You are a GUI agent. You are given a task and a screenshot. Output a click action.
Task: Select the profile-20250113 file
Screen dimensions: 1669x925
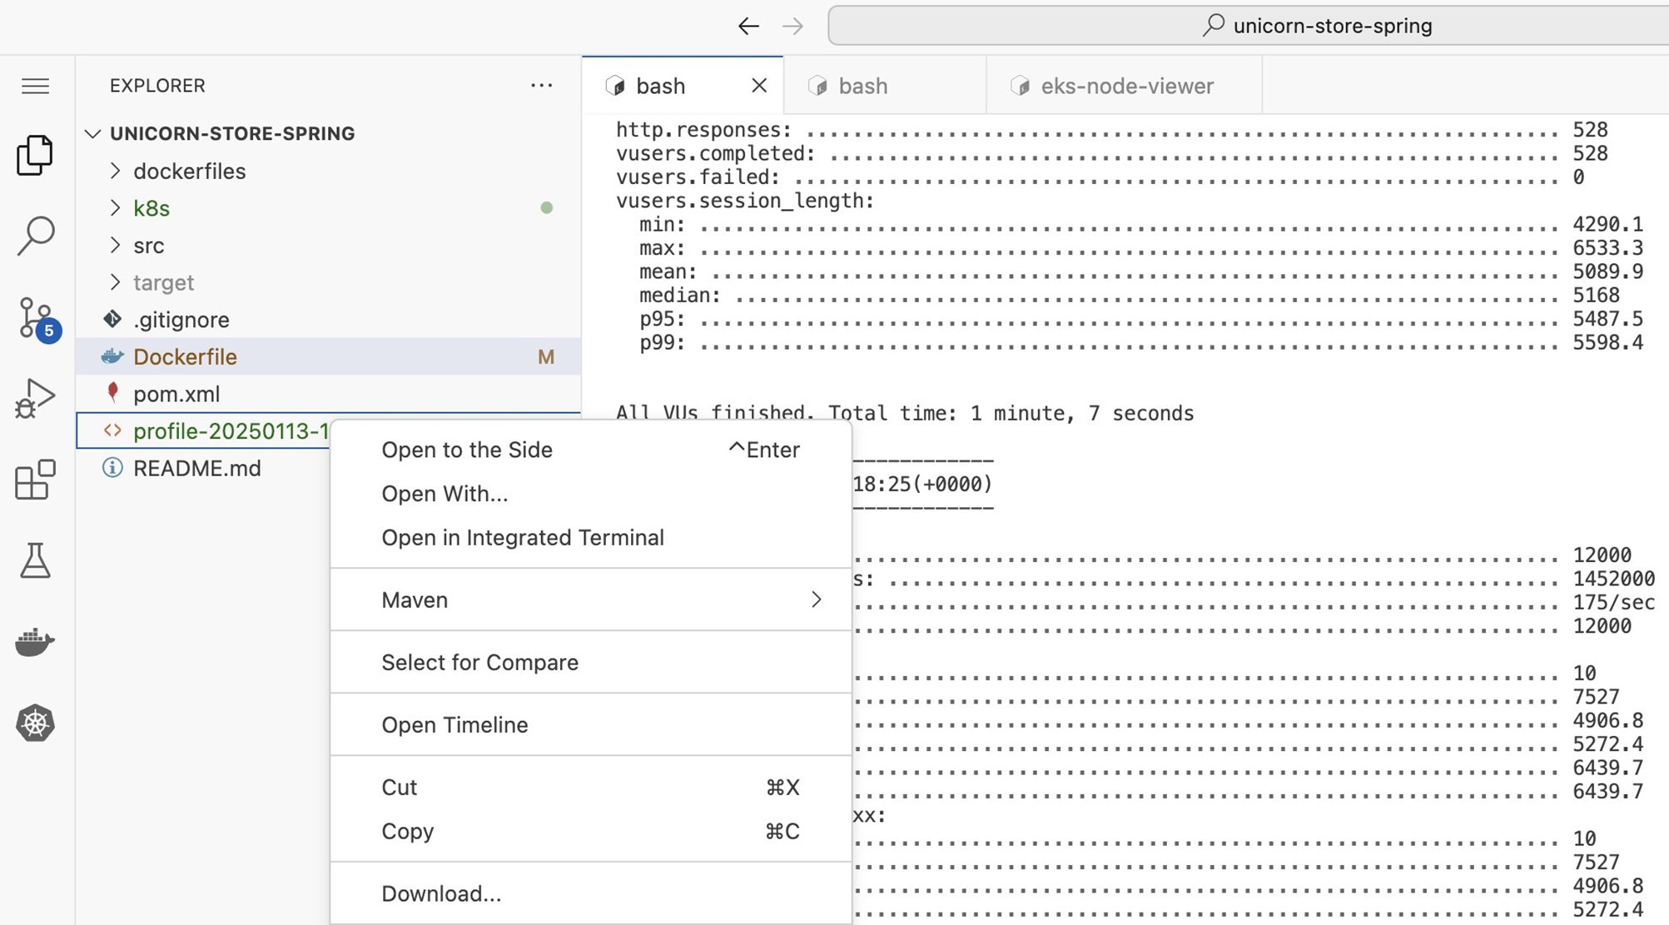coord(204,430)
